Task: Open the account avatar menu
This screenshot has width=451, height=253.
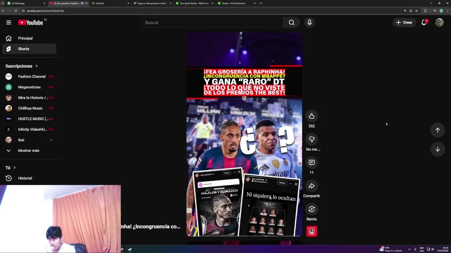Action: [439, 22]
